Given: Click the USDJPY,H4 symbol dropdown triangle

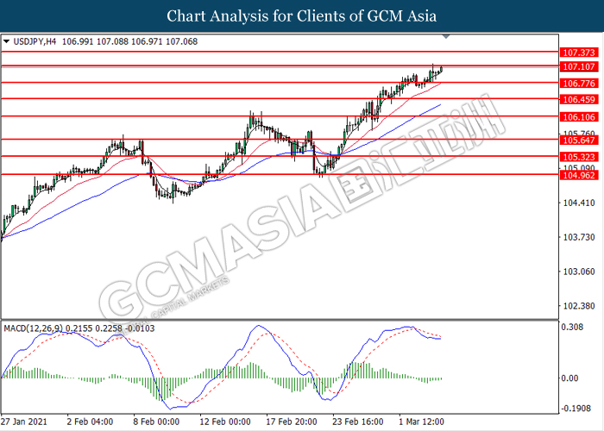Looking at the screenshot, I should pyautogui.click(x=7, y=41).
